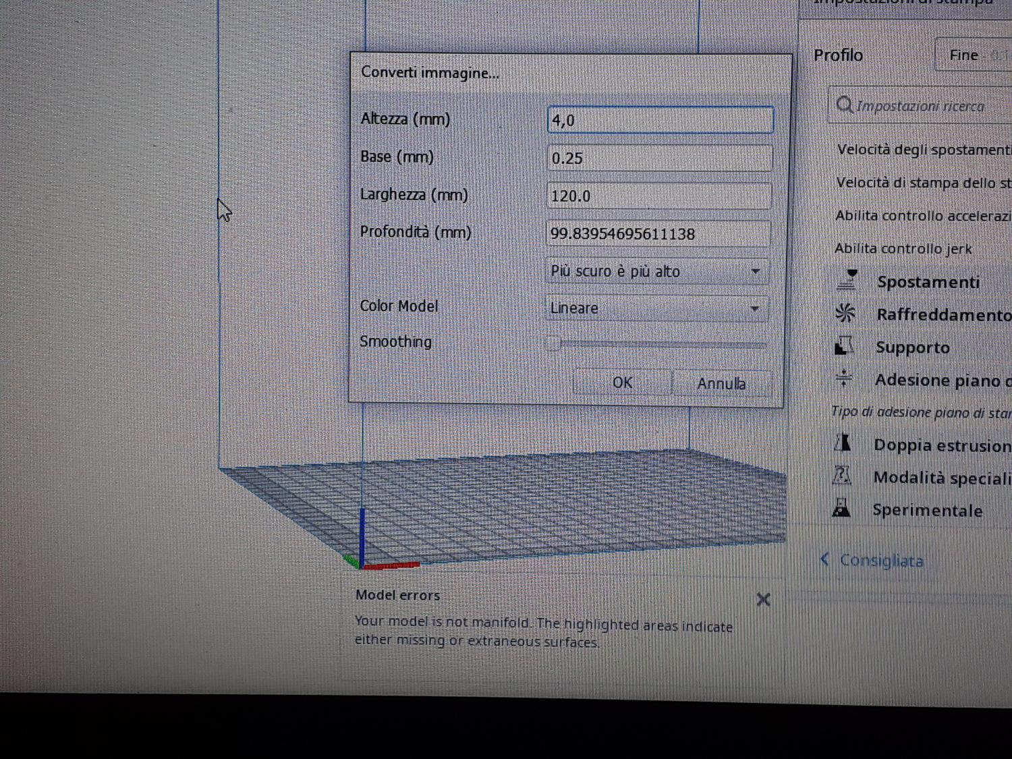The height and width of the screenshot is (759, 1012).
Task: Expand the Spostamenti settings category
Action: 928,281
